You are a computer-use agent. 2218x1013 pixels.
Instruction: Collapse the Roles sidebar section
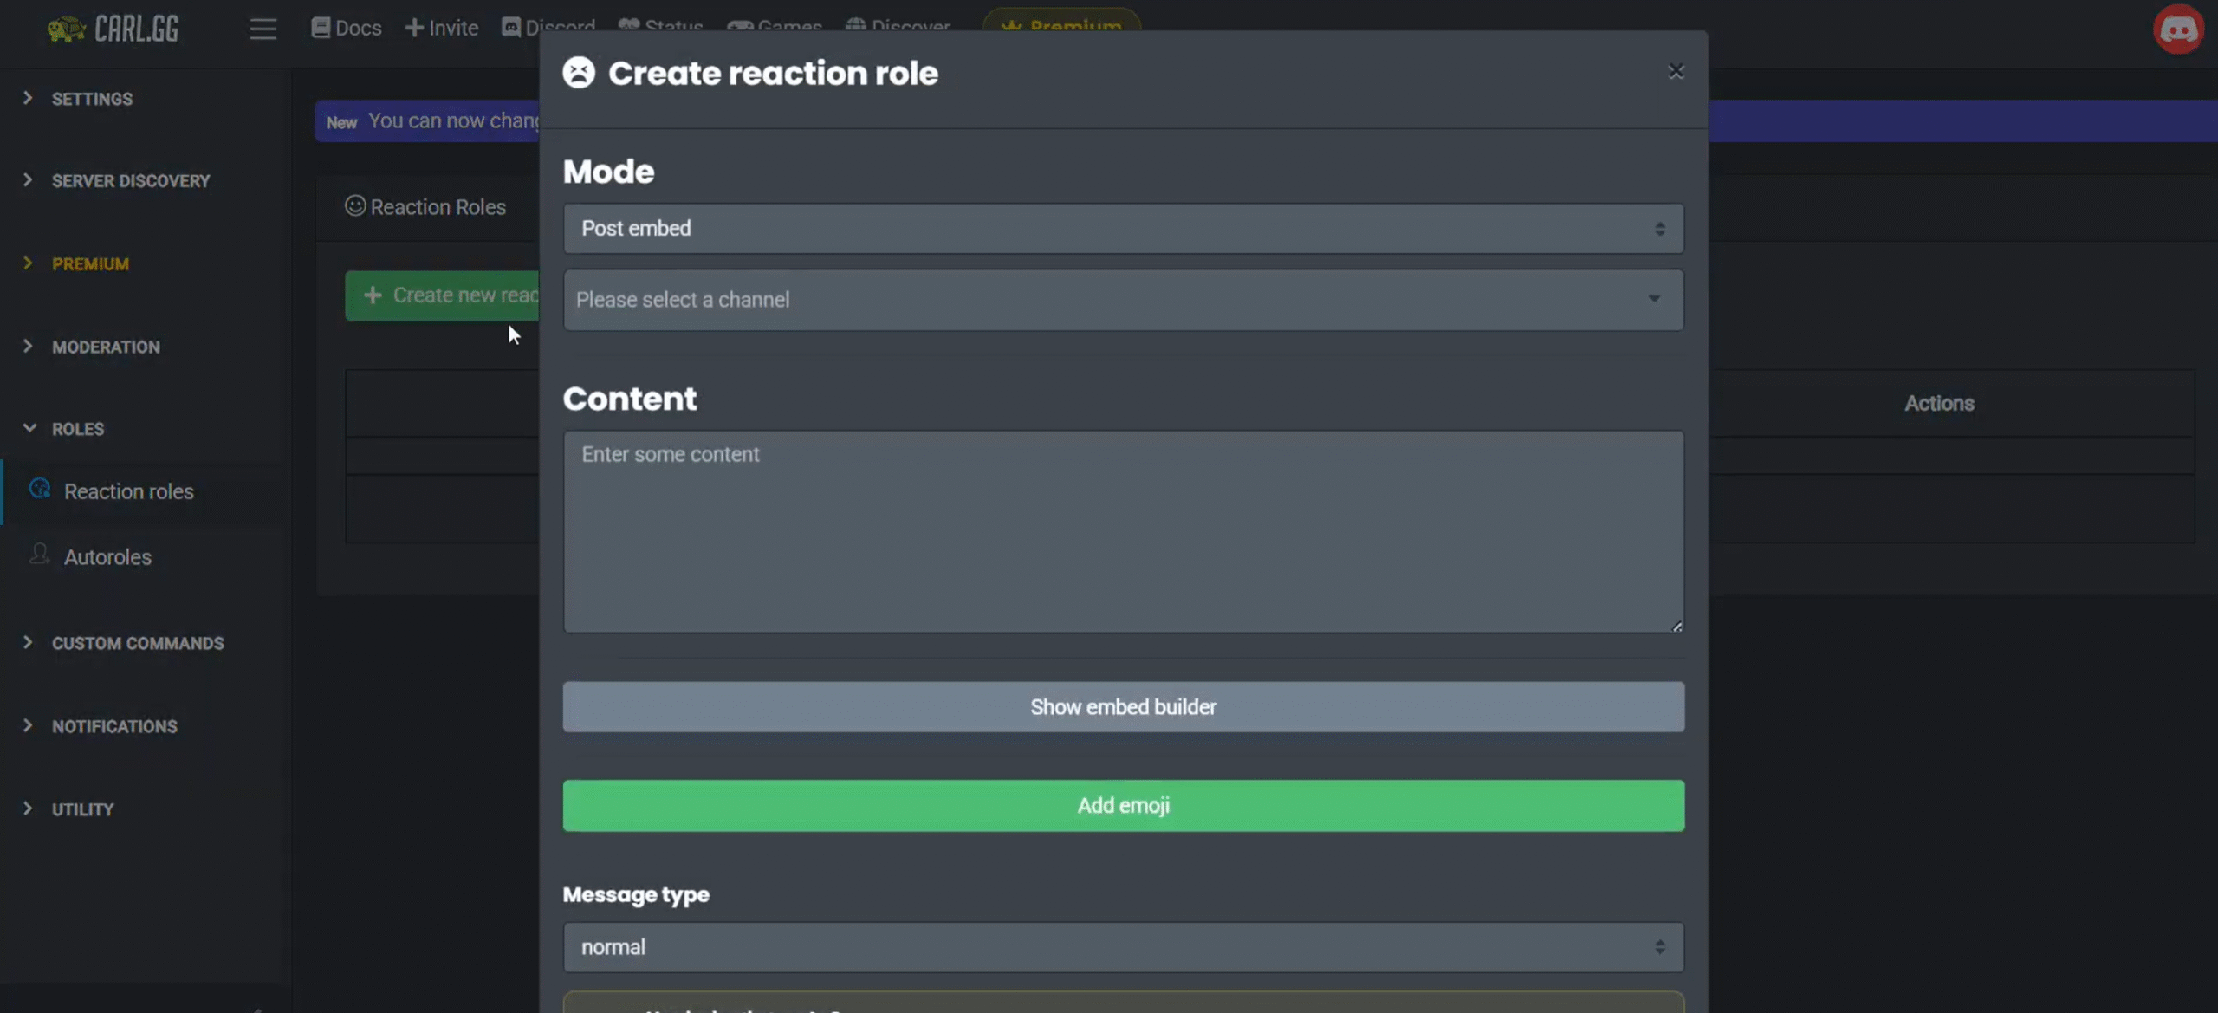(x=77, y=429)
